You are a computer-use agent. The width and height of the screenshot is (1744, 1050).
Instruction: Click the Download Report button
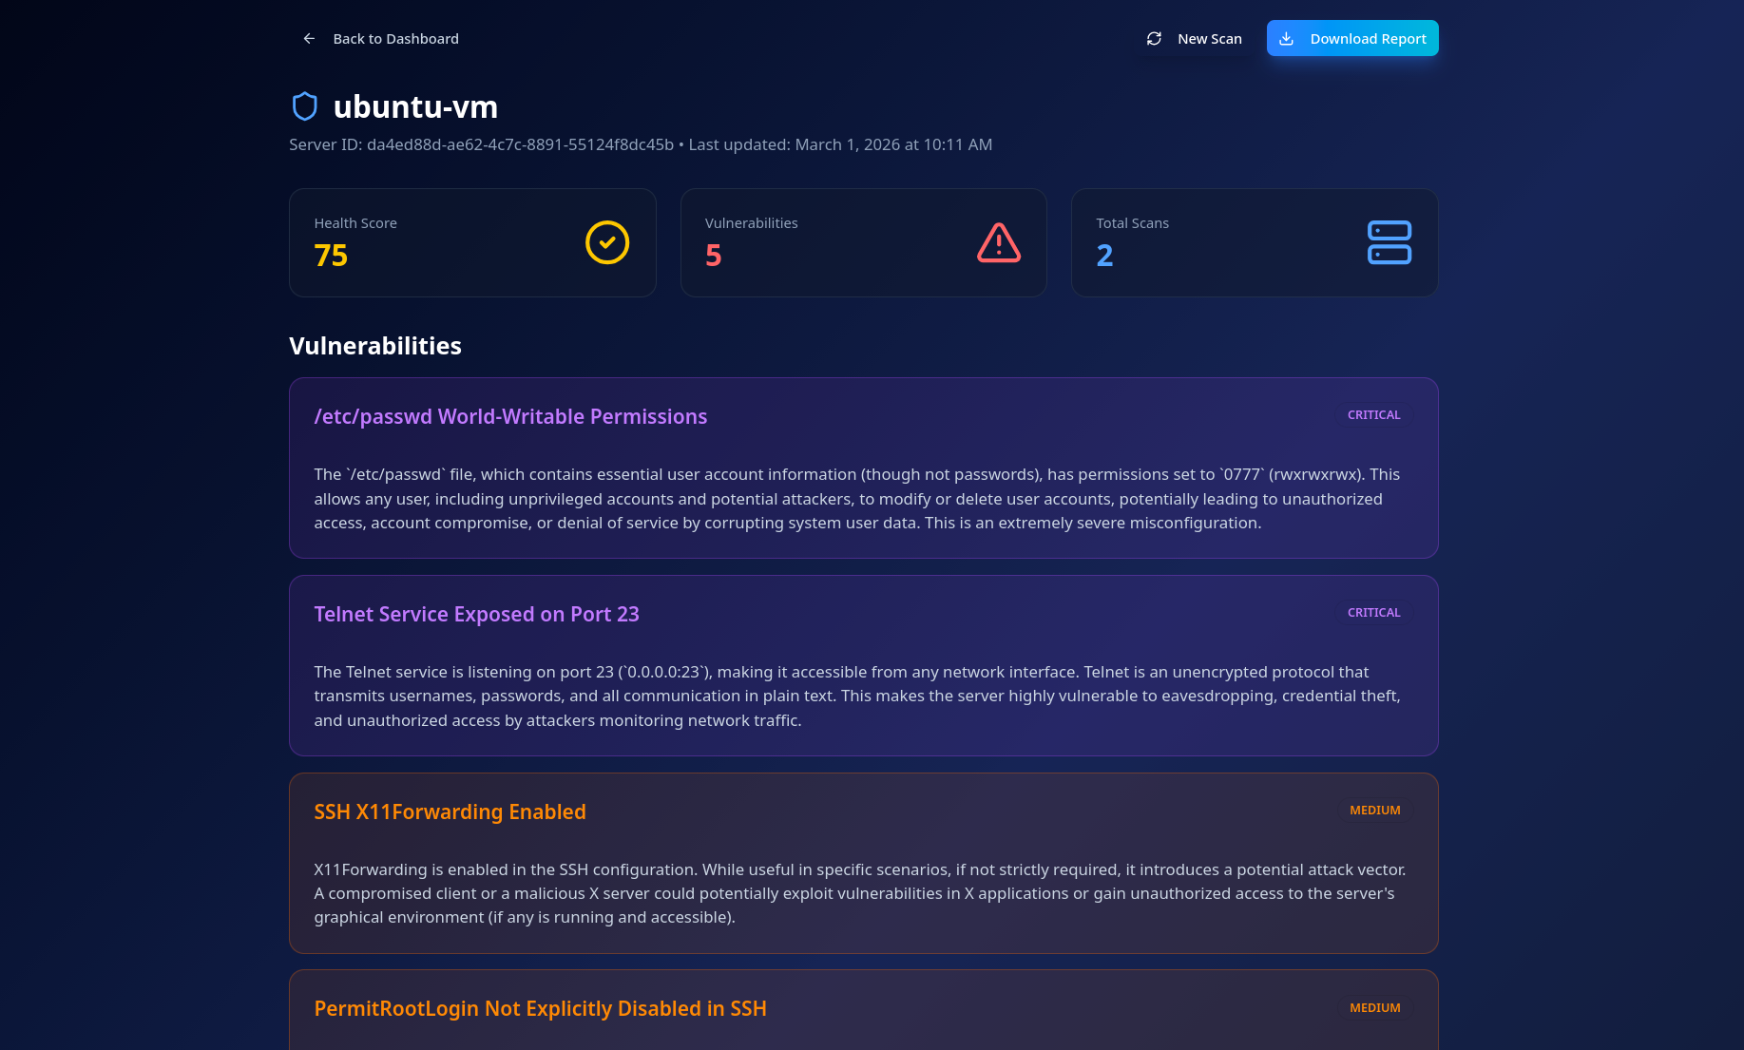[1351, 38]
